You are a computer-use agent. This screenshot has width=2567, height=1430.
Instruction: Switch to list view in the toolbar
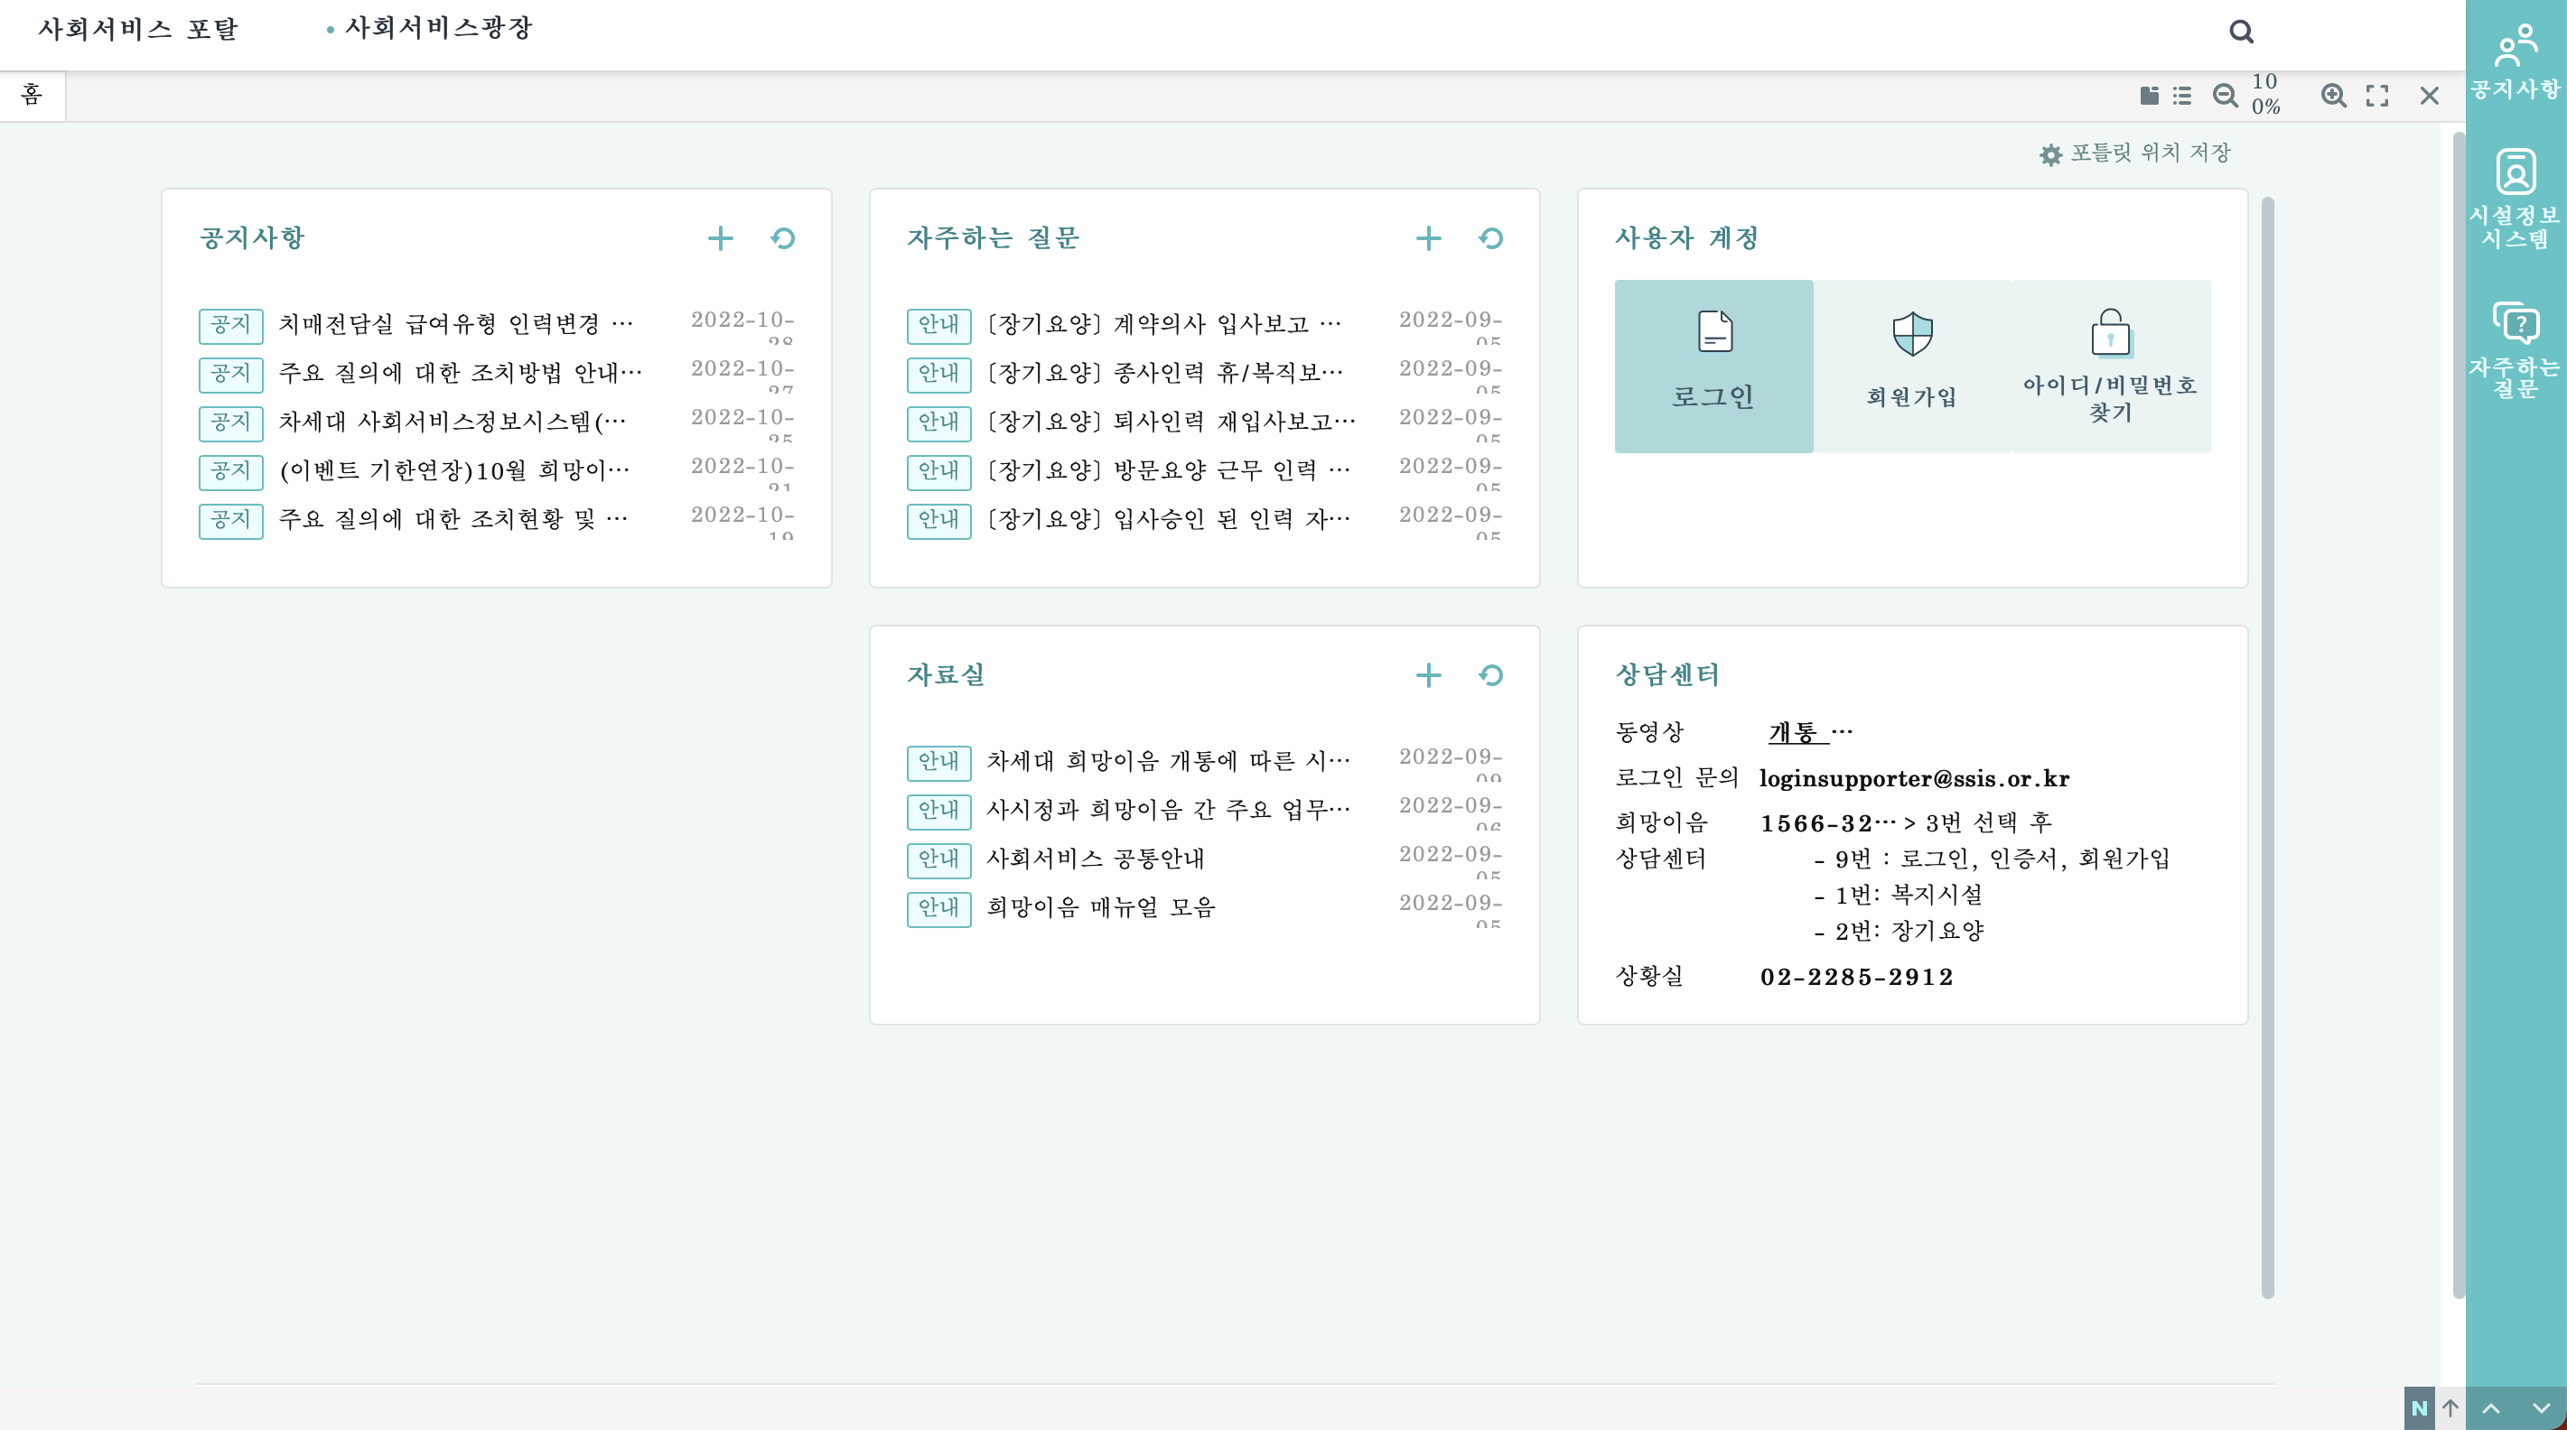2182,96
